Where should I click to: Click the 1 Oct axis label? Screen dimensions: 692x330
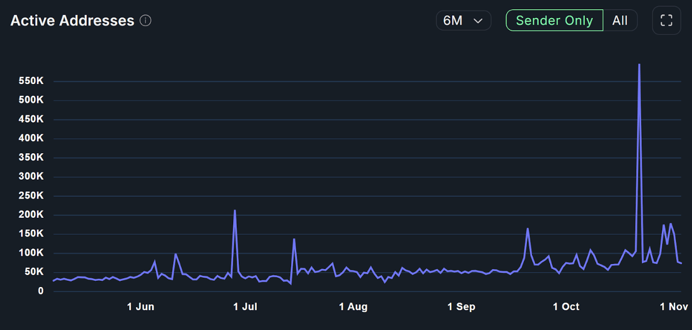[566, 307]
